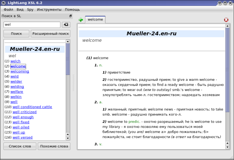The height and width of the screenshot is (160, 234).
Task: Open the well oiled link
Action: 21,127
